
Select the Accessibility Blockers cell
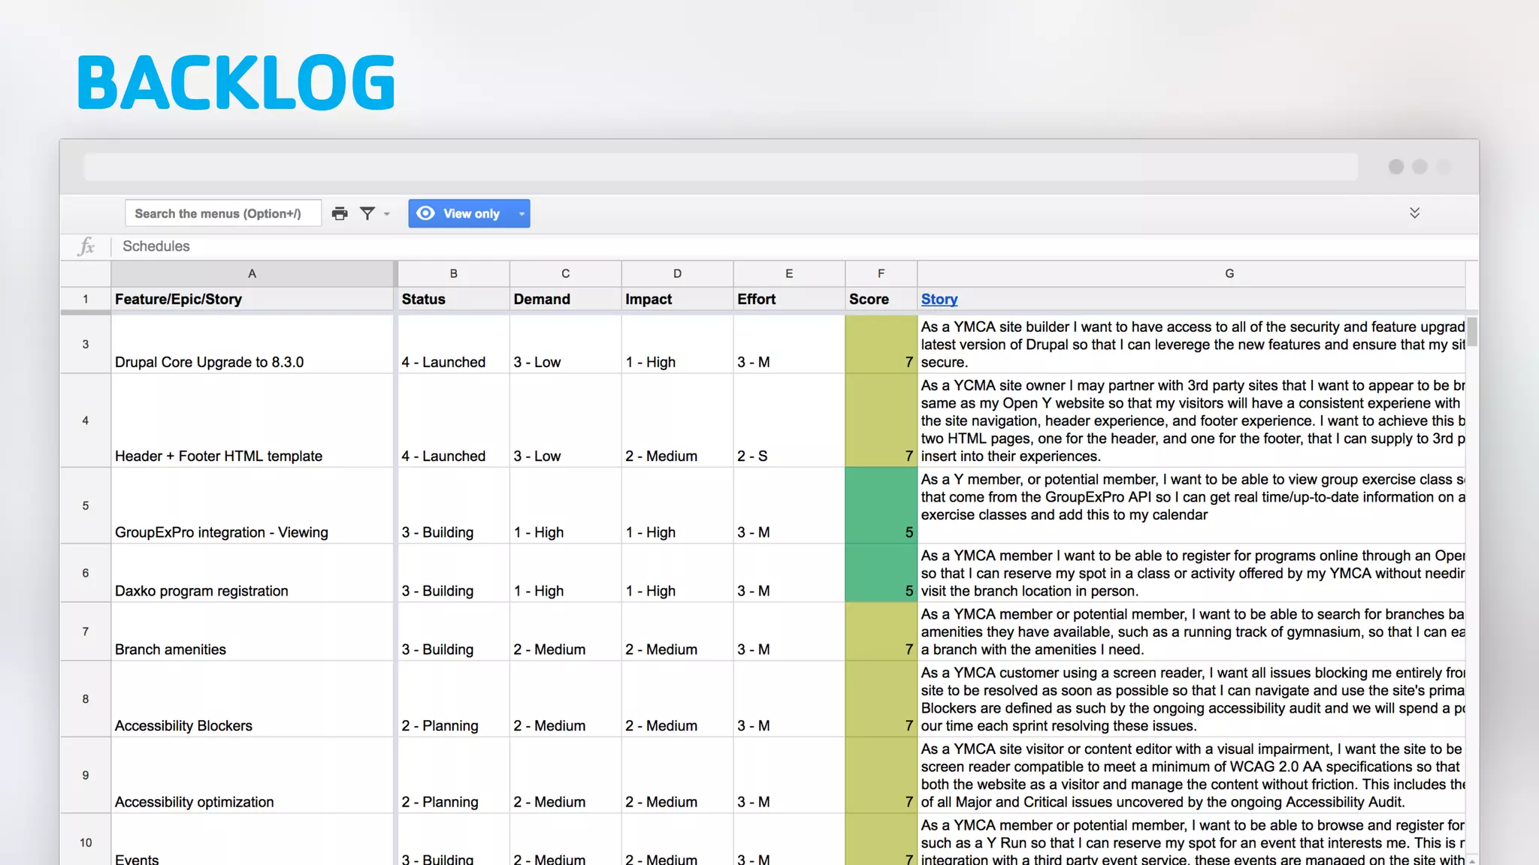coord(252,699)
